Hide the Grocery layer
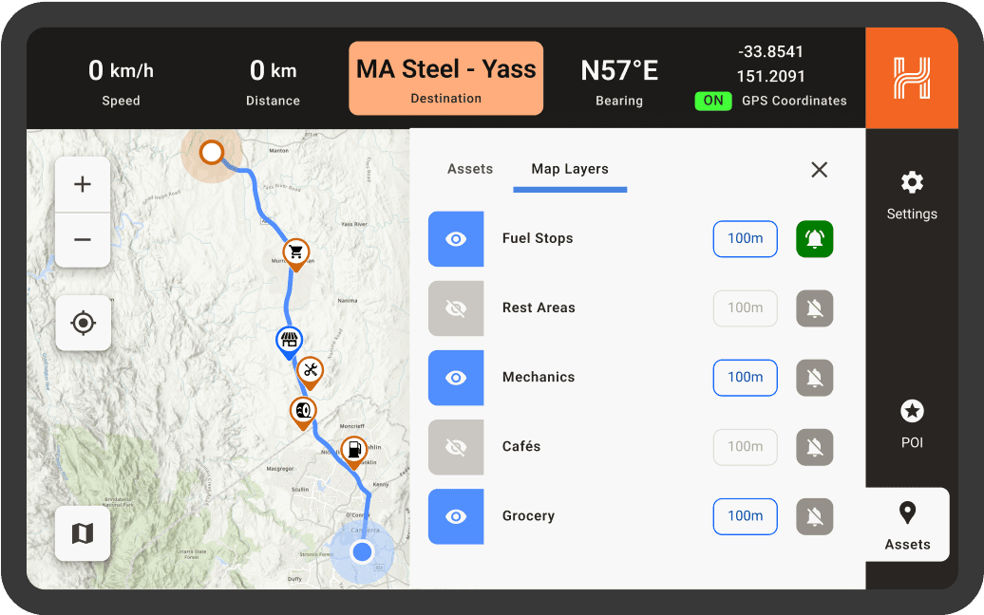This screenshot has width=984, height=615. point(456,515)
